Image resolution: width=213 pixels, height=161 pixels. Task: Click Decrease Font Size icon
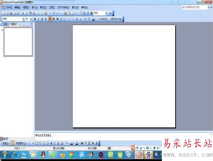pos(81,19)
